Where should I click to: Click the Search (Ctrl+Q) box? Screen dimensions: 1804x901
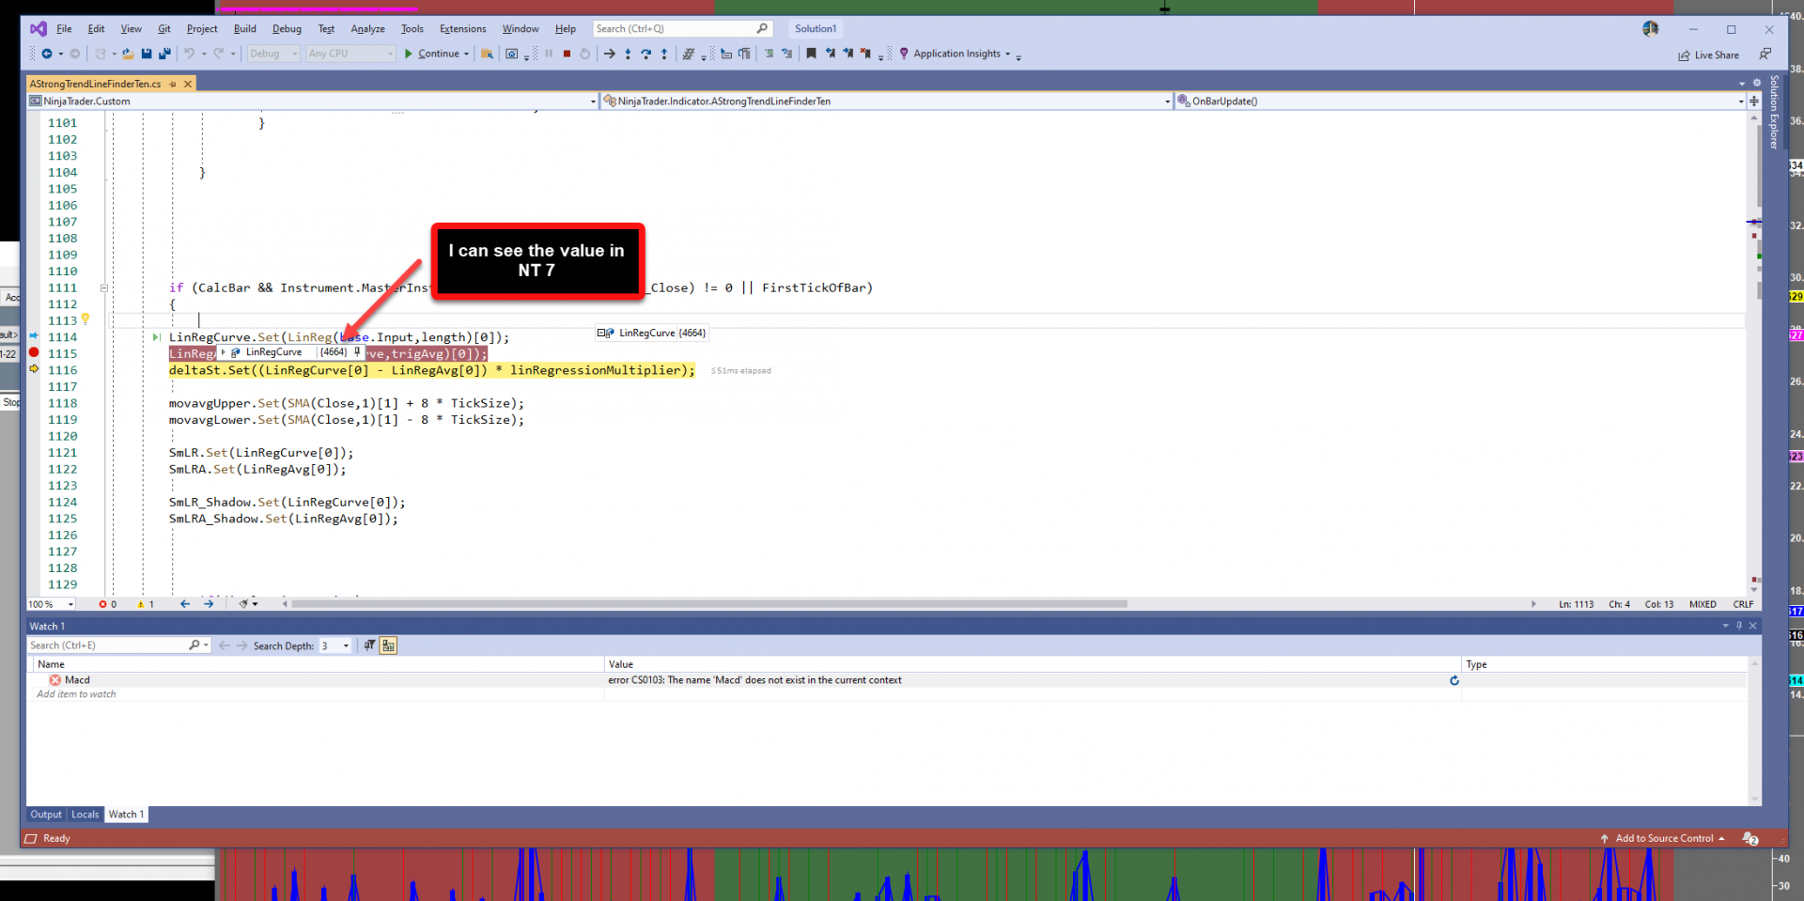point(683,29)
